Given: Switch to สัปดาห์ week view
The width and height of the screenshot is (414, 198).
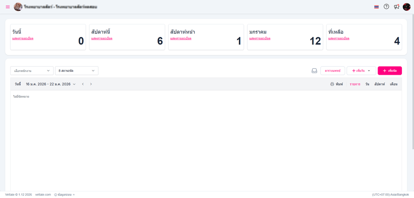Looking at the screenshot, I should [x=379, y=84].
